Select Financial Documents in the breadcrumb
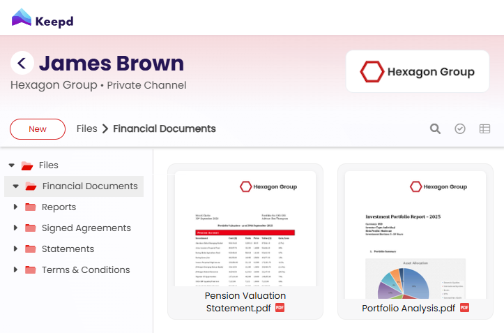 click(x=165, y=129)
